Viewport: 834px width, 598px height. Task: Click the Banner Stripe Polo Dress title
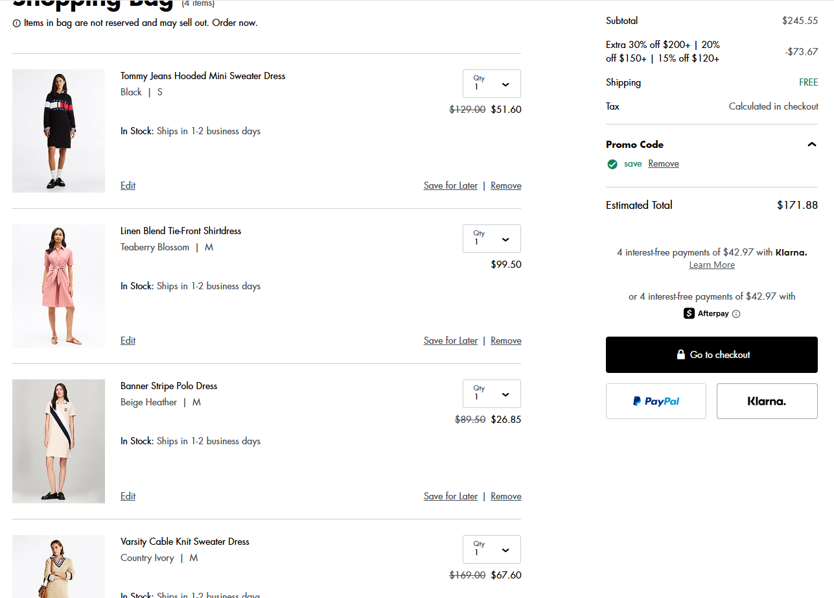click(x=168, y=386)
